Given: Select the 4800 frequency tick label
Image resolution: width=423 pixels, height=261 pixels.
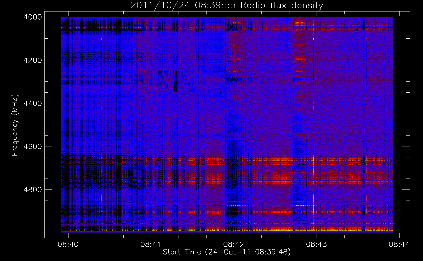Looking at the screenshot, I should coord(33,189).
